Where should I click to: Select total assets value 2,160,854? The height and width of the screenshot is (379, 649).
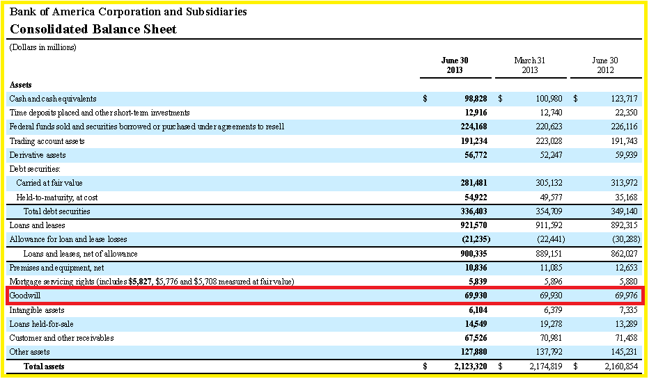(621, 366)
